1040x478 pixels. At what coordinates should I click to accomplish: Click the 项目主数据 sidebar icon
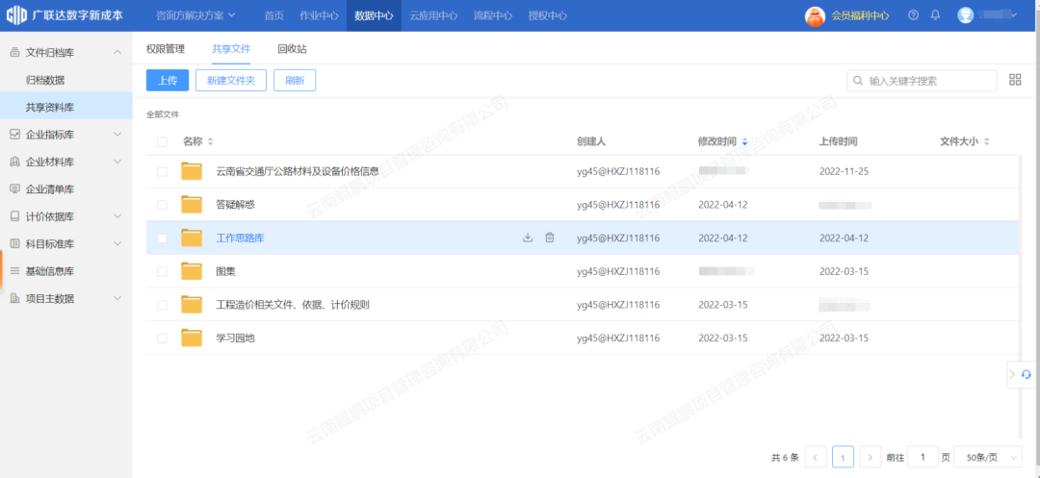[x=14, y=298]
